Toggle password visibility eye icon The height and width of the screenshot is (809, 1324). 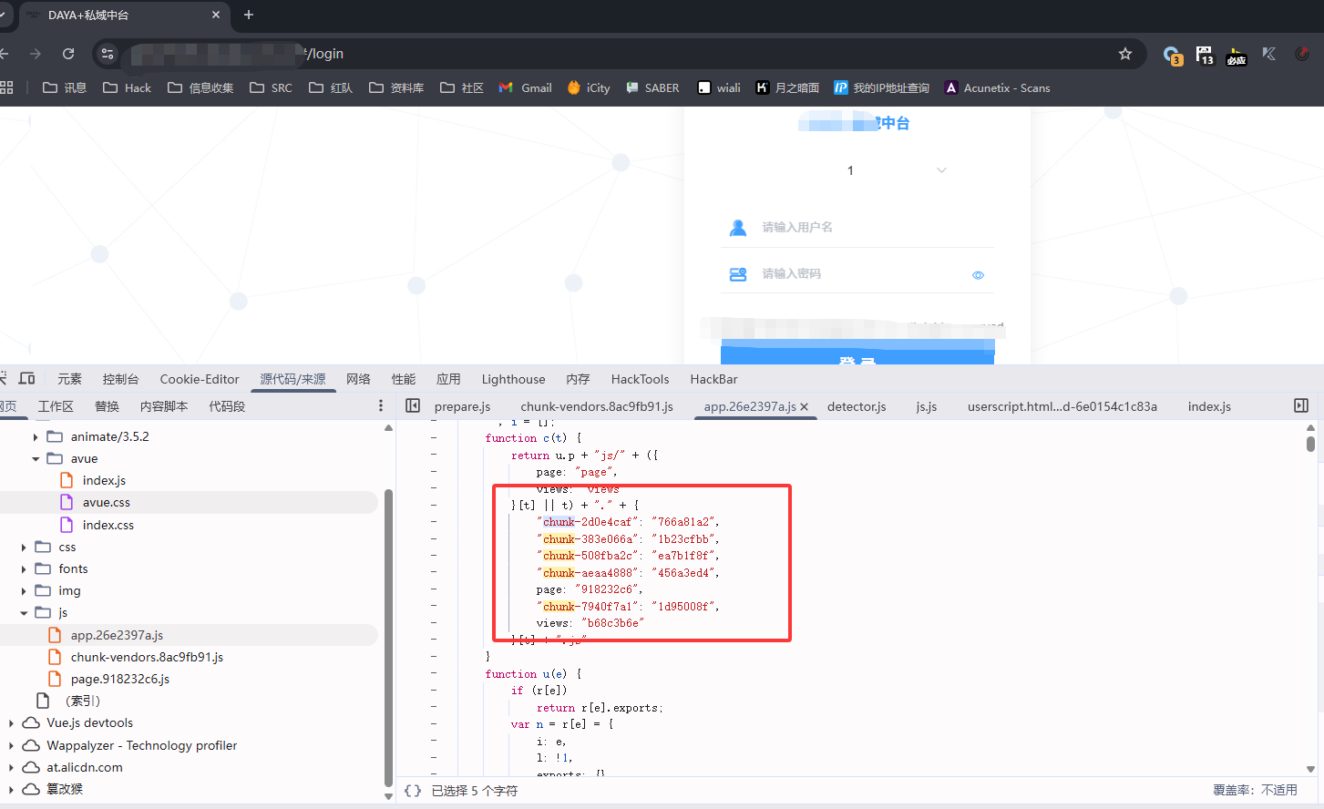tap(978, 275)
